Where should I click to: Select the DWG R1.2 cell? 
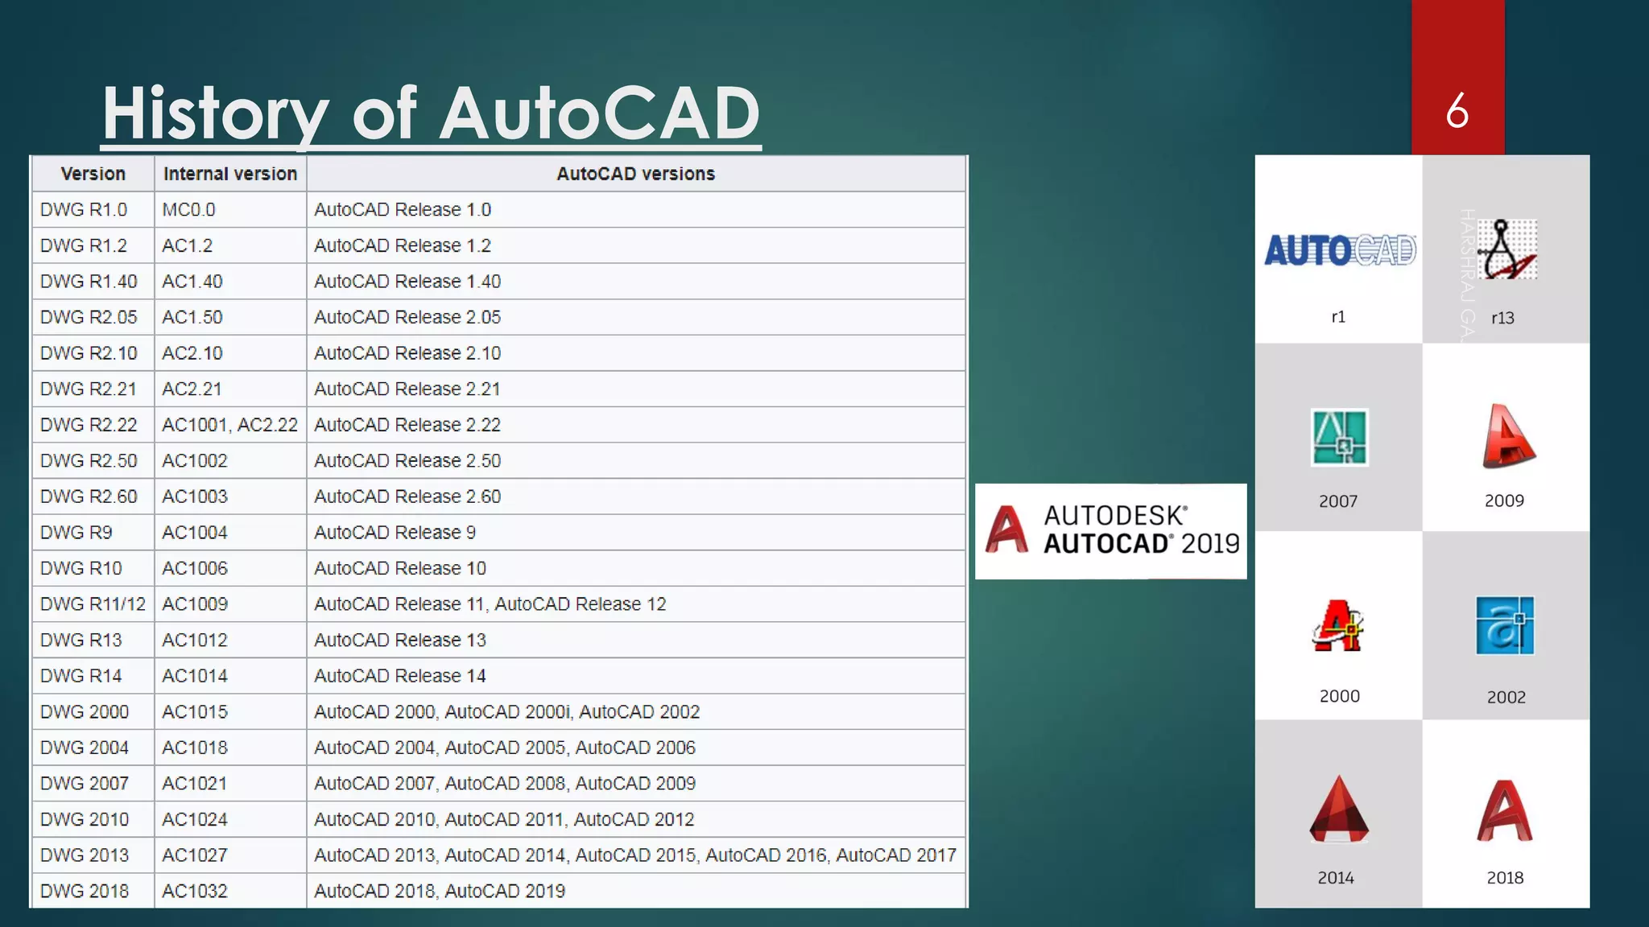(x=93, y=245)
